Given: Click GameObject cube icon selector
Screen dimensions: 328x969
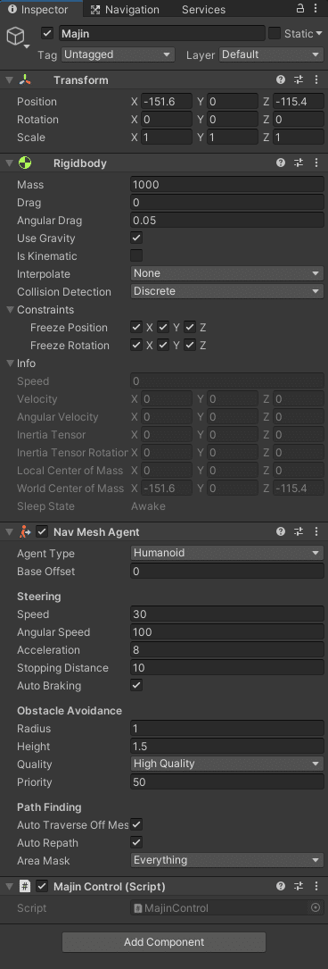Looking at the screenshot, I should coord(16,38).
